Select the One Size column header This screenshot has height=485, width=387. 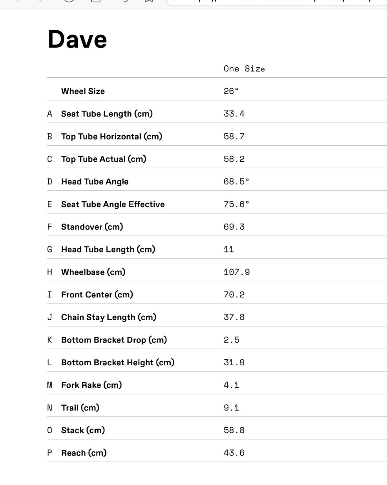tap(244, 69)
